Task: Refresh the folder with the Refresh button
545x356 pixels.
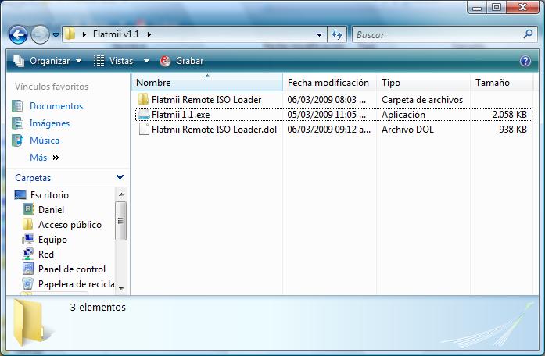Action: click(337, 34)
